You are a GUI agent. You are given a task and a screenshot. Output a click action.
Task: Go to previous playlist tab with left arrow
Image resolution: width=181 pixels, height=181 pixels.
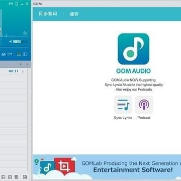[21, 64]
